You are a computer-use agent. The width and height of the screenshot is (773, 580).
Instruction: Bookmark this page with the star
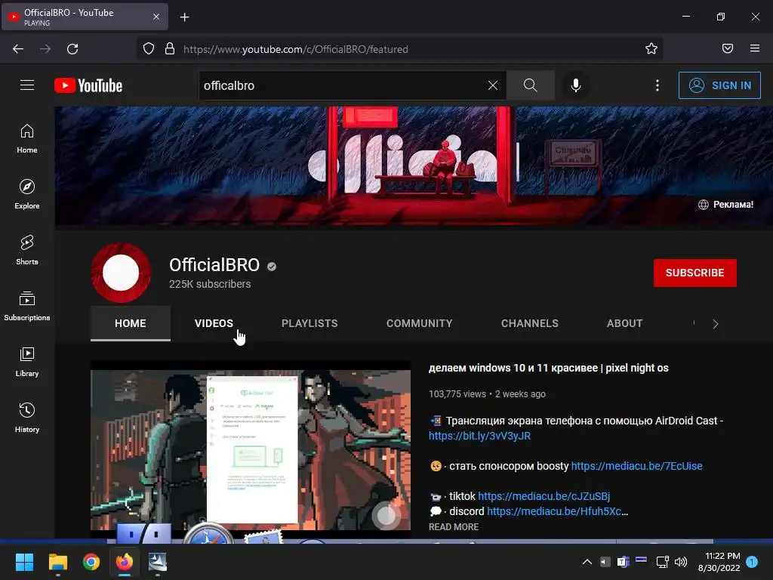[x=651, y=49]
